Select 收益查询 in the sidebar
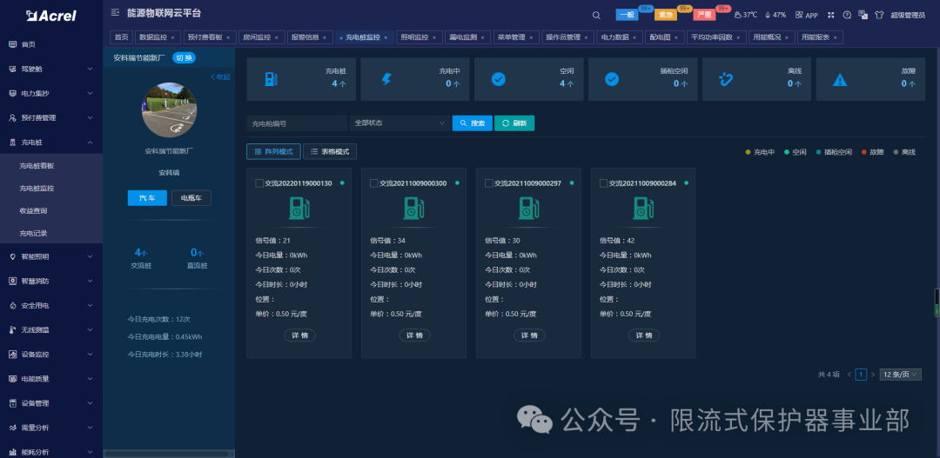Image resolution: width=940 pixels, height=458 pixels. click(35, 210)
